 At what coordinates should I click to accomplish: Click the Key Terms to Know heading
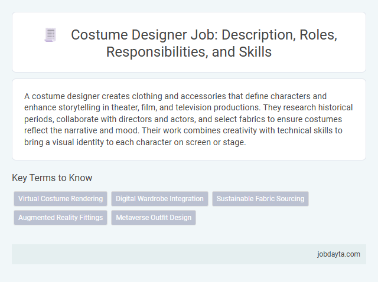pos(52,178)
